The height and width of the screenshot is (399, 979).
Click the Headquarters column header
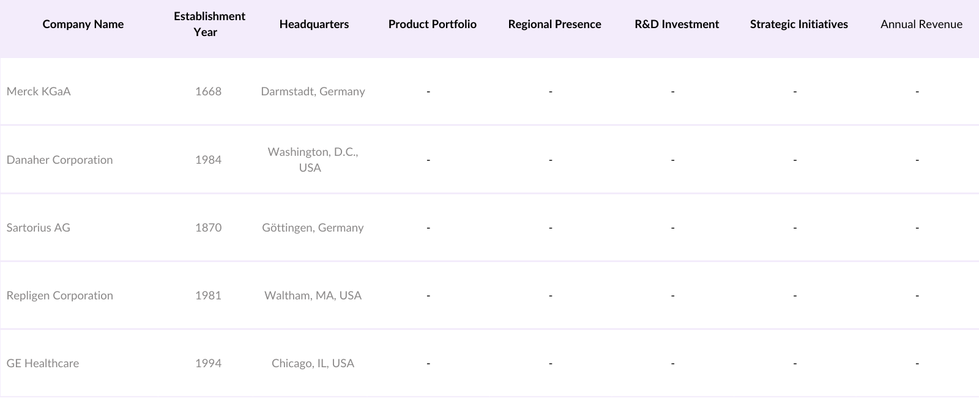pyautogui.click(x=314, y=24)
